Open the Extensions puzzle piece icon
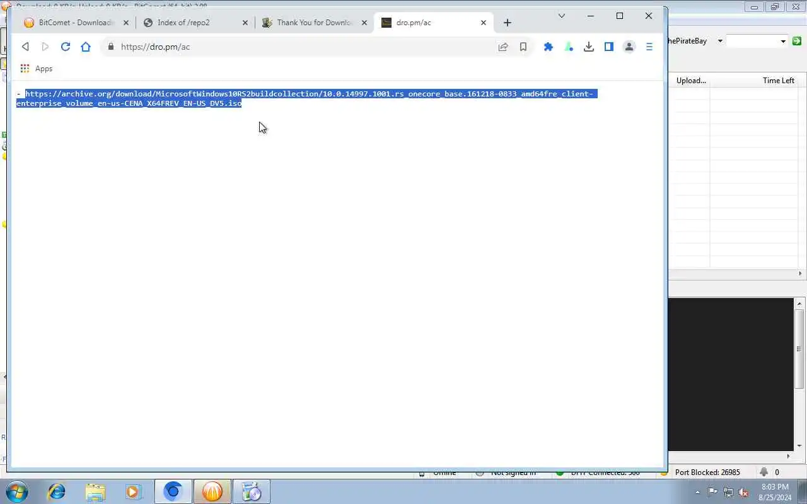This screenshot has width=807, height=504. click(549, 47)
